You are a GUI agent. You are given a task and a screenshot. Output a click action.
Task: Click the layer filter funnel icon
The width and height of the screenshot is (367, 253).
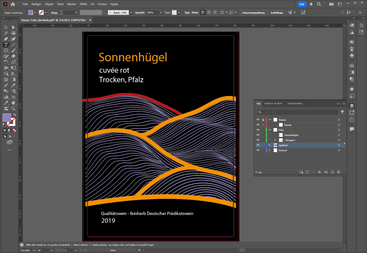point(342,112)
